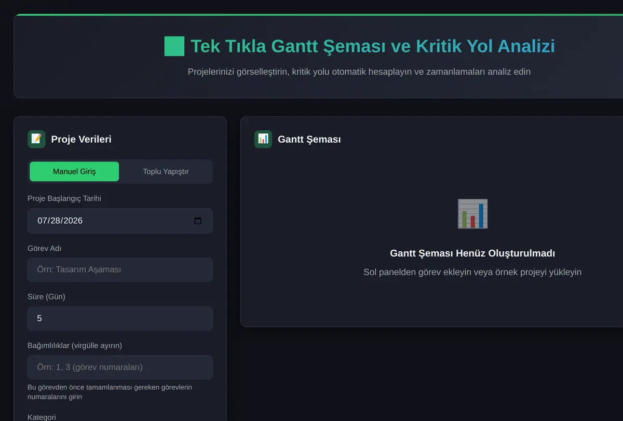Click the 'Gantt Şeması' panel heading
The image size is (623, 421).
(x=309, y=139)
